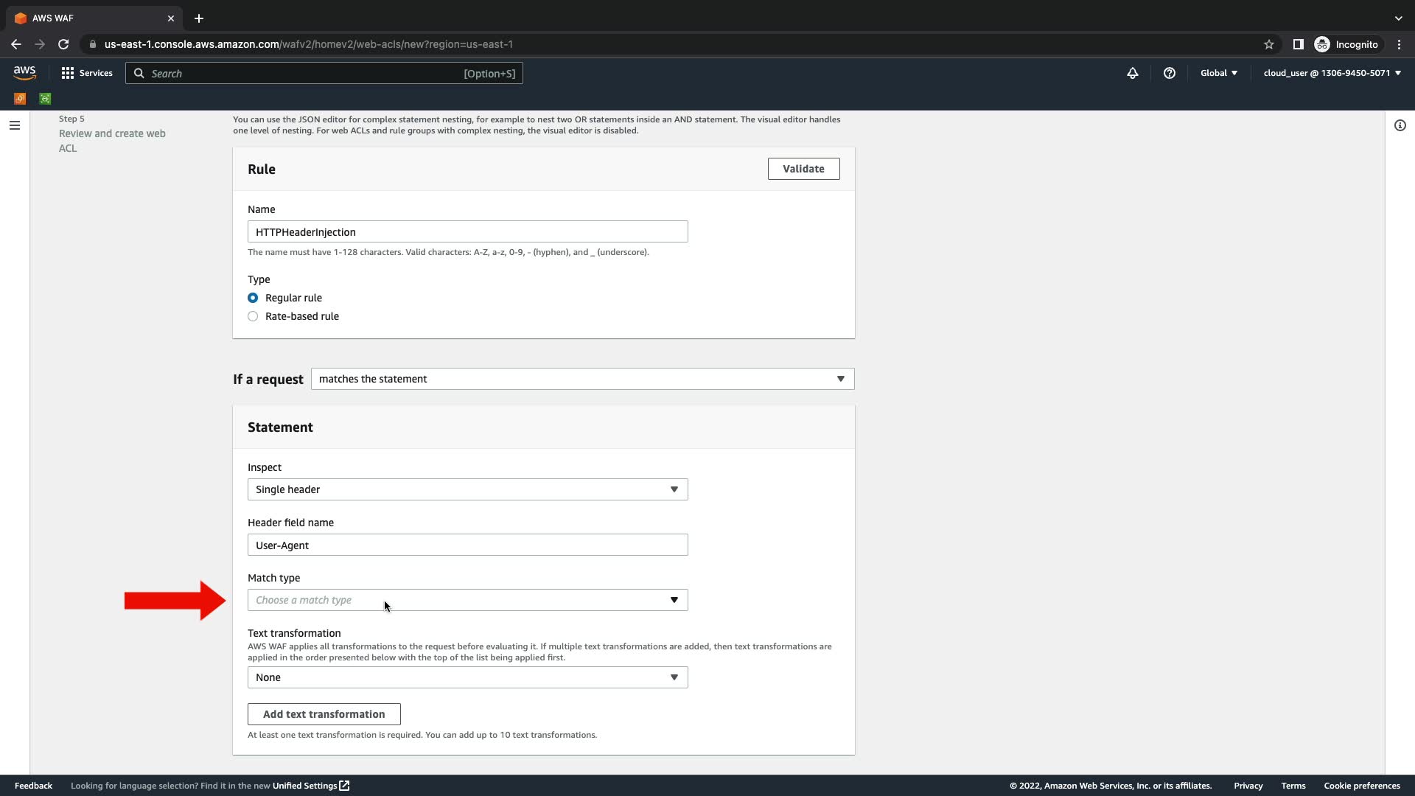Screen dimensions: 1415x796
Task: Bookmark this page with the star
Action: click(x=1269, y=44)
